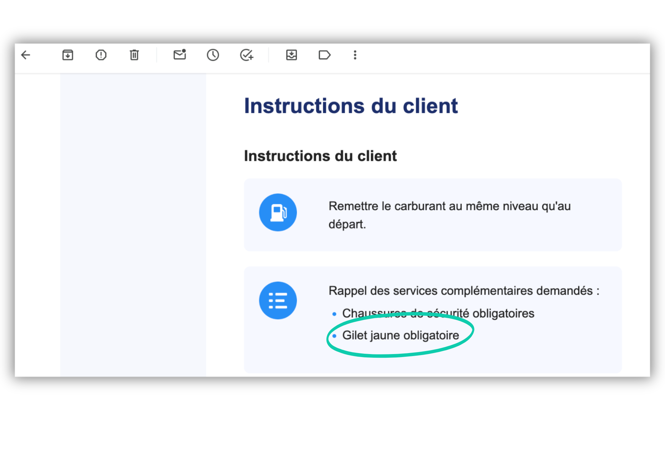This screenshot has height=465, width=665.
Task: Move email to another folder
Action: (292, 55)
